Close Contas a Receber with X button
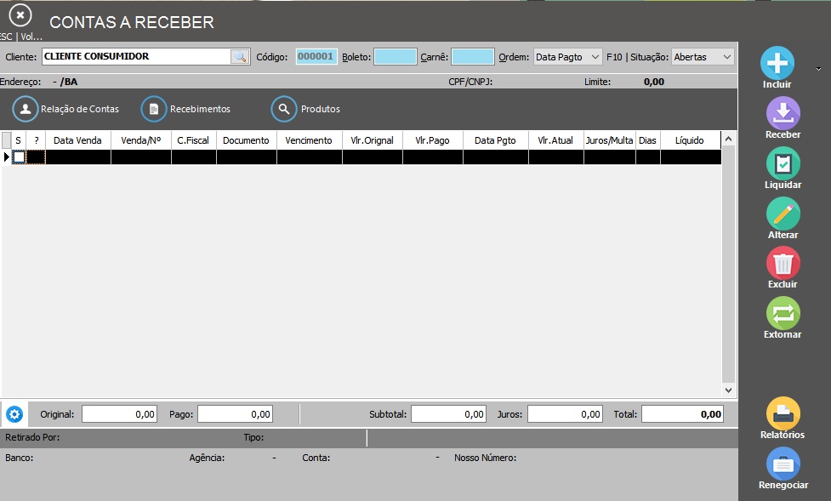Screen dimensions: 831x501 21,15
